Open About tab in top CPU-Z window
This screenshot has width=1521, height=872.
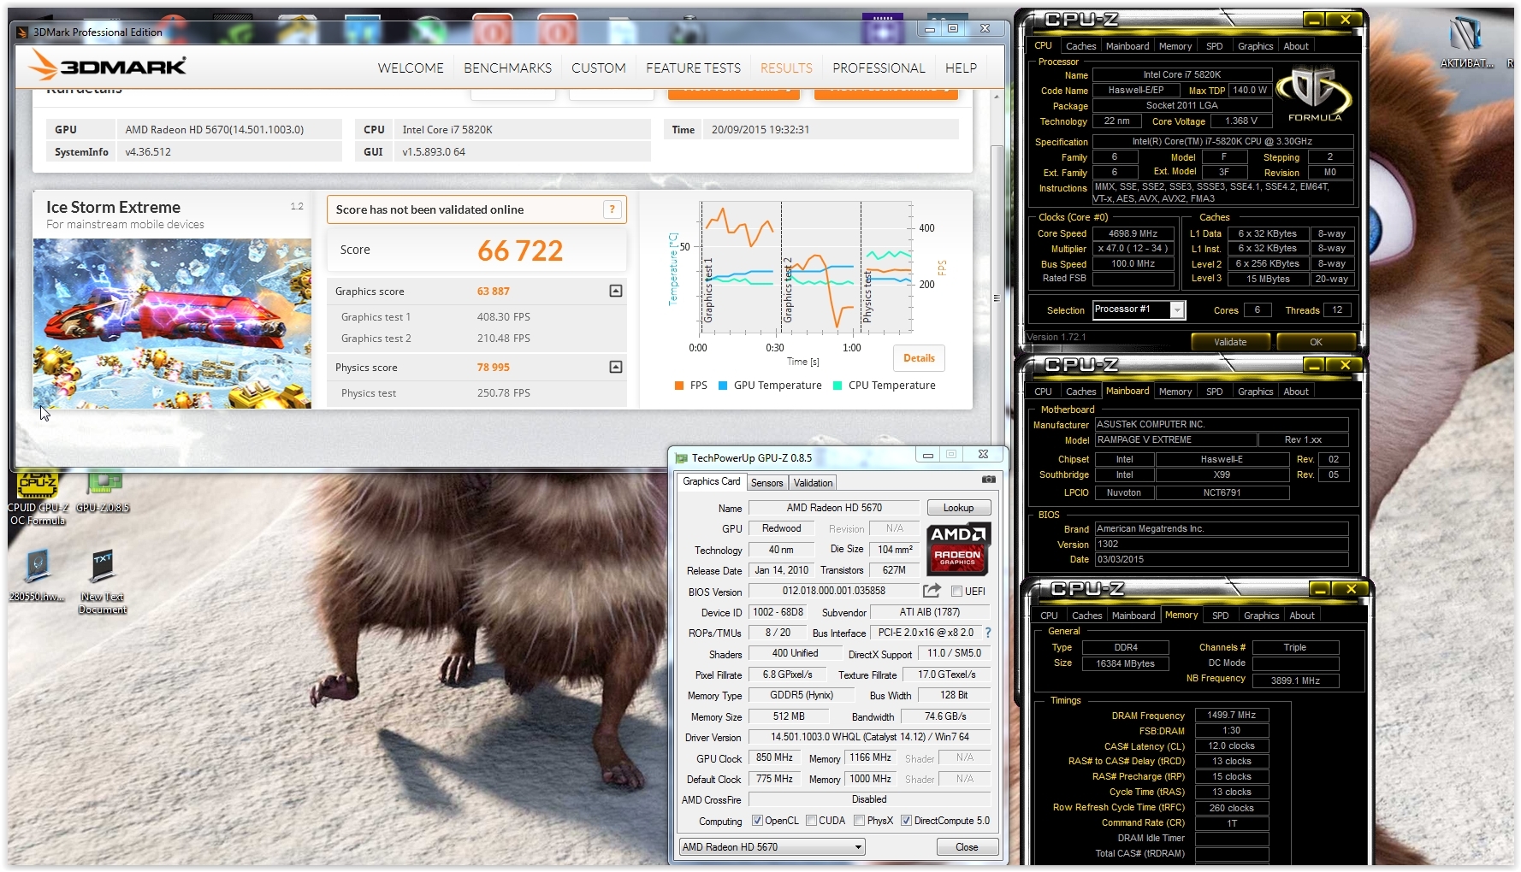[1295, 46]
